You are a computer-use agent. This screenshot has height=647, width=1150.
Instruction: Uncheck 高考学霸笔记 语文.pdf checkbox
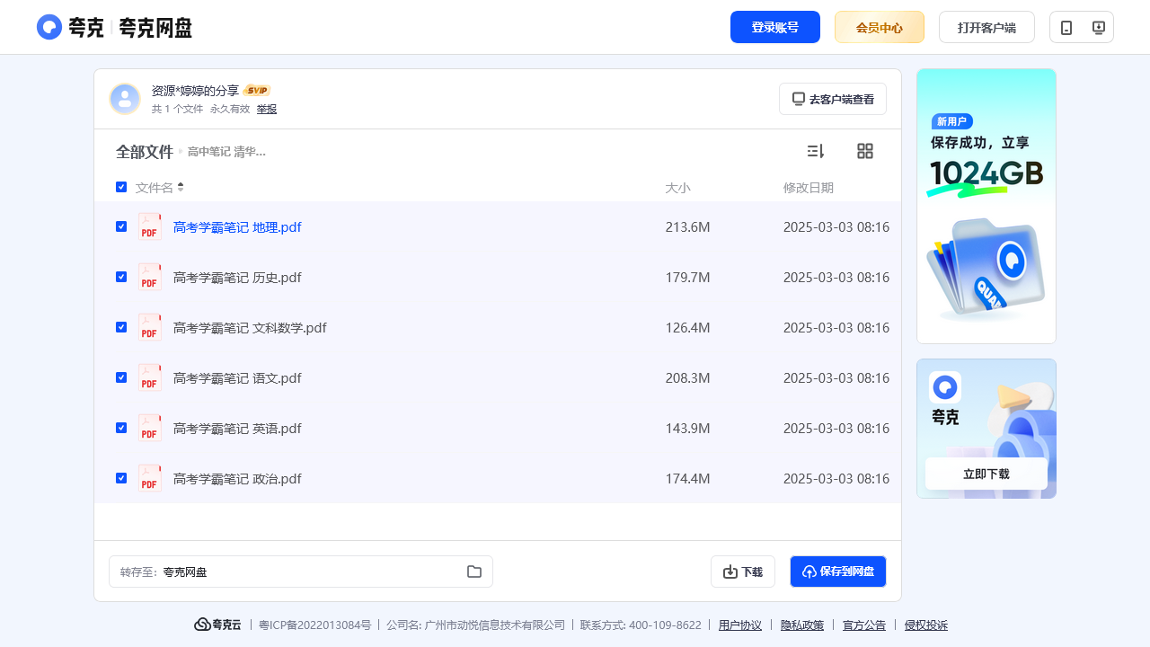(121, 377)
